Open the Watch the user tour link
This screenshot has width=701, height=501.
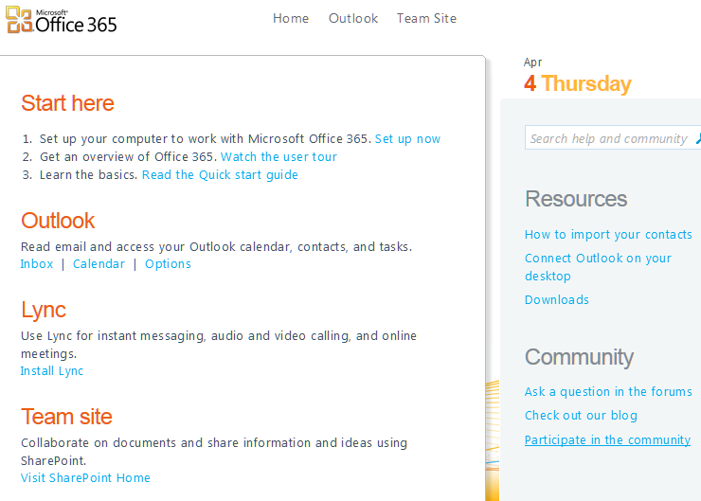pyautogui.click(x=279, y=157)
